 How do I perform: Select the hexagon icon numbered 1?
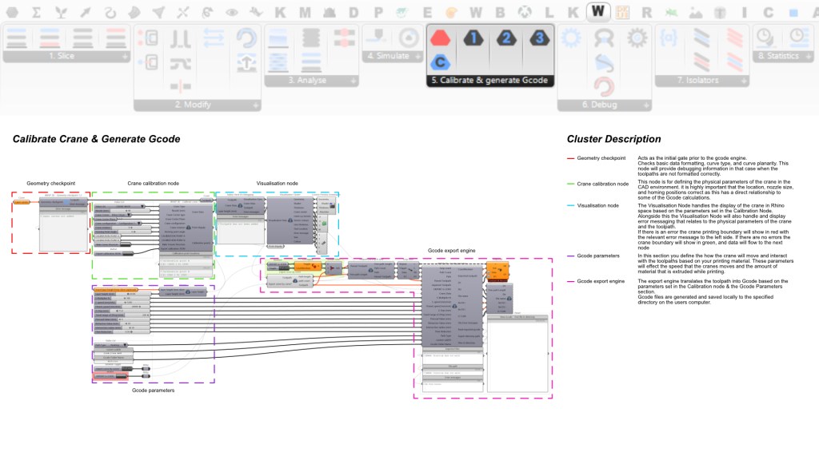tap(474, 38)
